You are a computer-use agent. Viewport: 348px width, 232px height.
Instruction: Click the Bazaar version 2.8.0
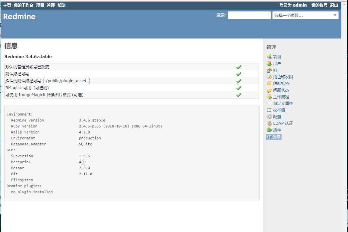(x=84, y=168)
